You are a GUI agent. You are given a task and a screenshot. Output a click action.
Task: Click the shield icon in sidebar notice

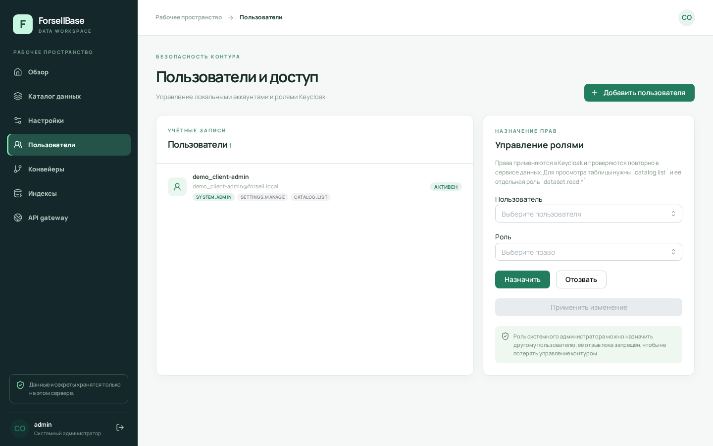pos(20,385)
